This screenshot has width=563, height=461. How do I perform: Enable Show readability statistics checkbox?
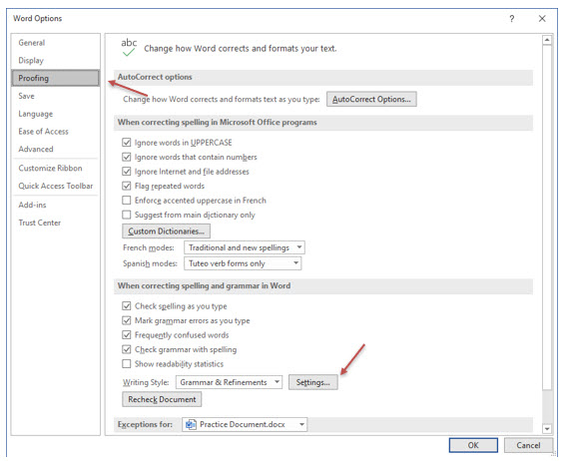point(127,363)
